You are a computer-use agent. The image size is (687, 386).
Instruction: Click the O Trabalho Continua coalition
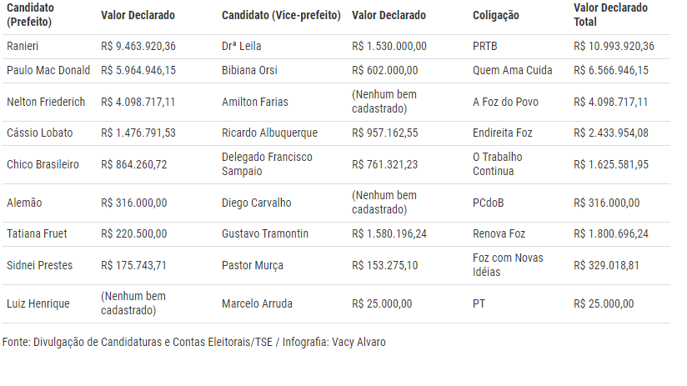pos(497,164)
